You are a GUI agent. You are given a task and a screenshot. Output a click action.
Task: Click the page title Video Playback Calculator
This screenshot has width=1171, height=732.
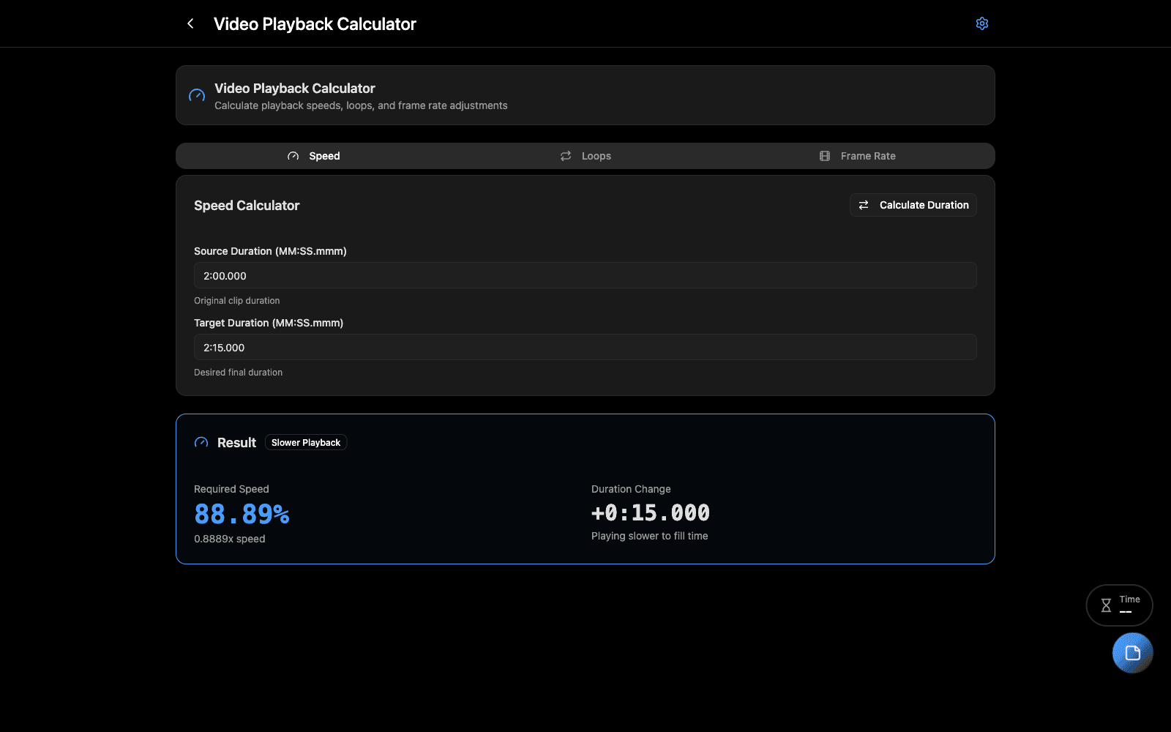click(315, 24)
